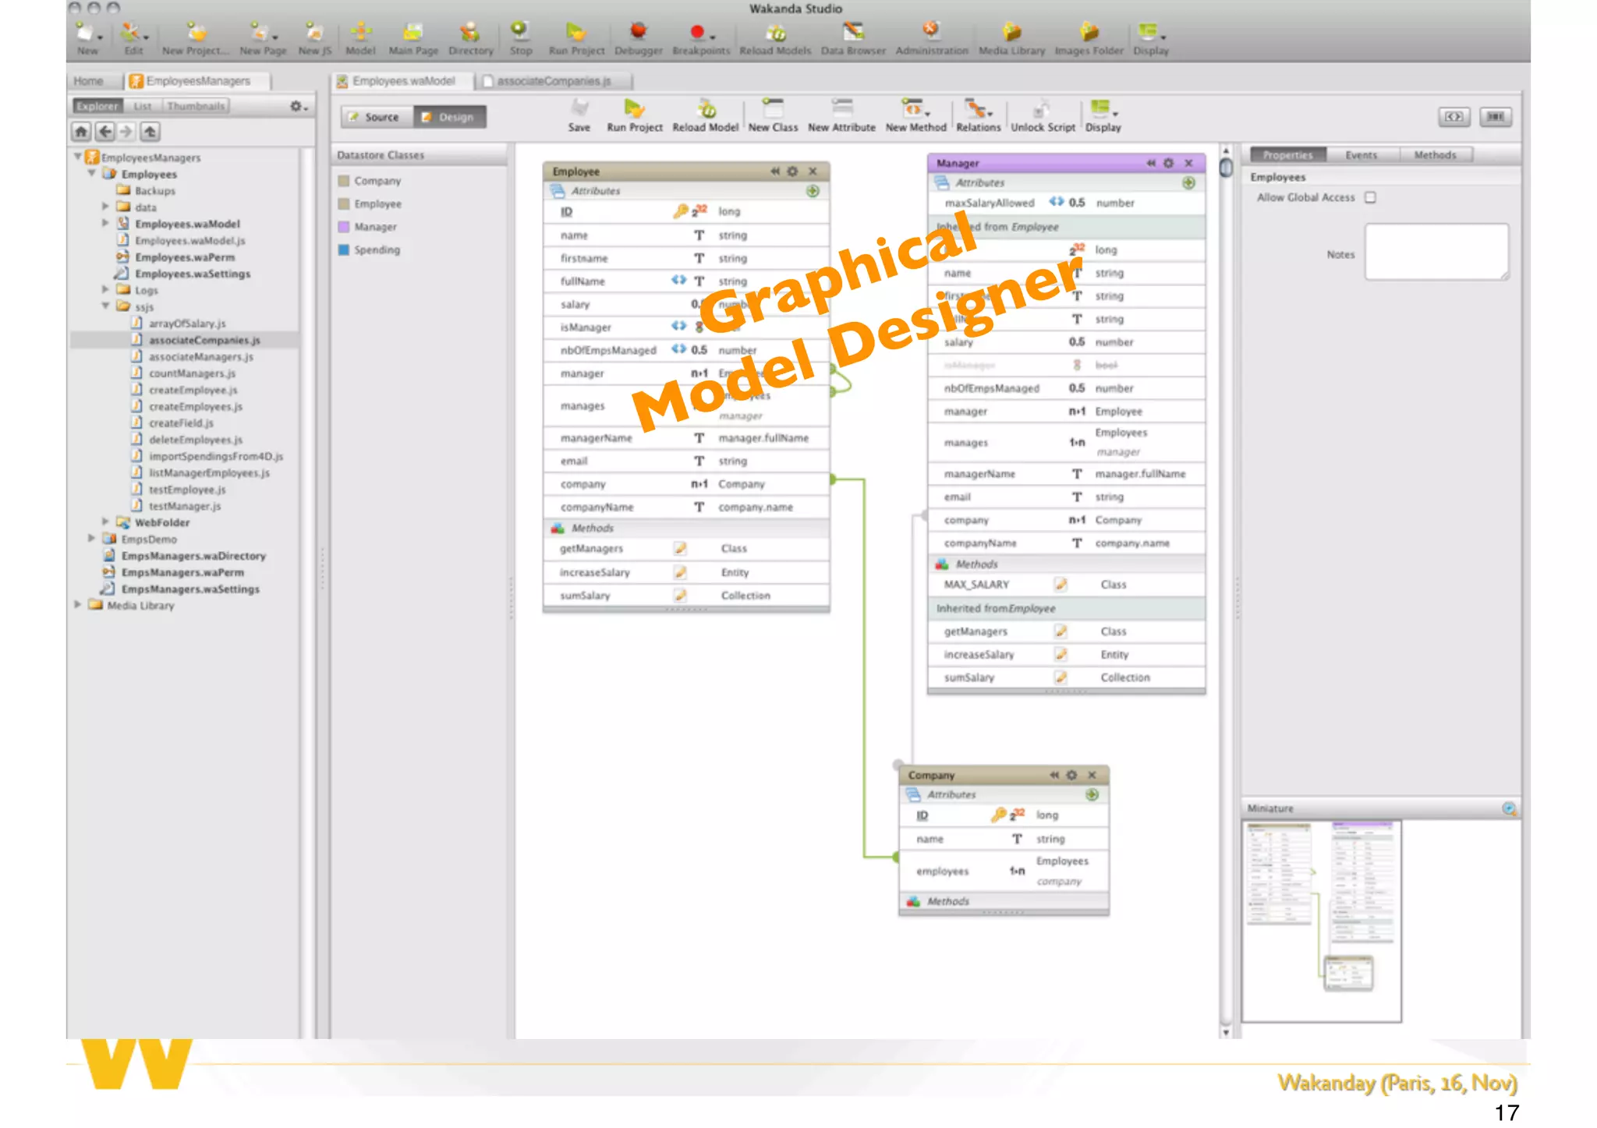Collapse the EmployeesManagers tree root
This screenshot has width=1597, height=1128.
78,157
